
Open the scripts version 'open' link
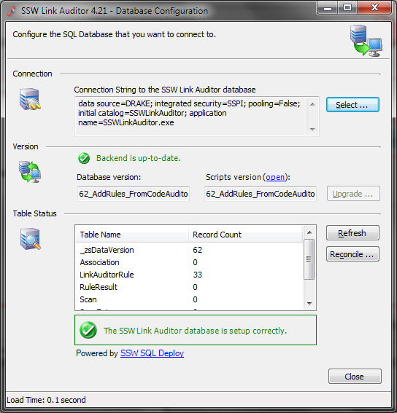point(275,177)
